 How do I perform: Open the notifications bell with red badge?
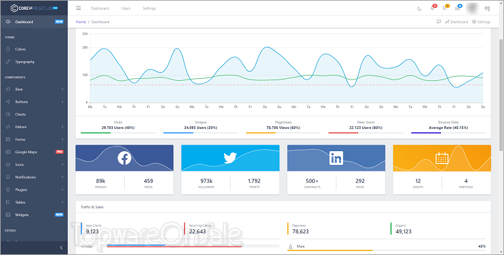click(433, 8)
